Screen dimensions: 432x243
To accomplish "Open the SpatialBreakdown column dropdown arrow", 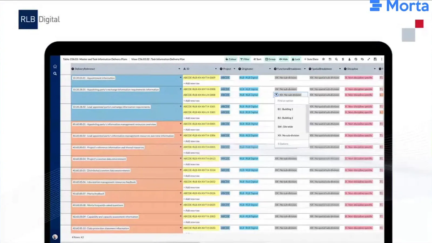I will 340,69.
